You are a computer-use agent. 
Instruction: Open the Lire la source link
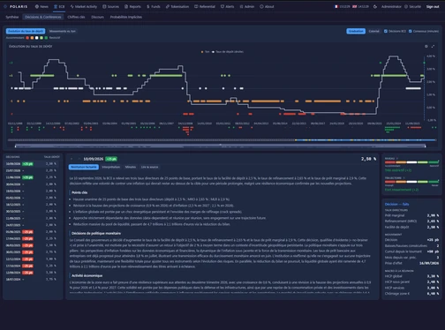pos(149,167)
